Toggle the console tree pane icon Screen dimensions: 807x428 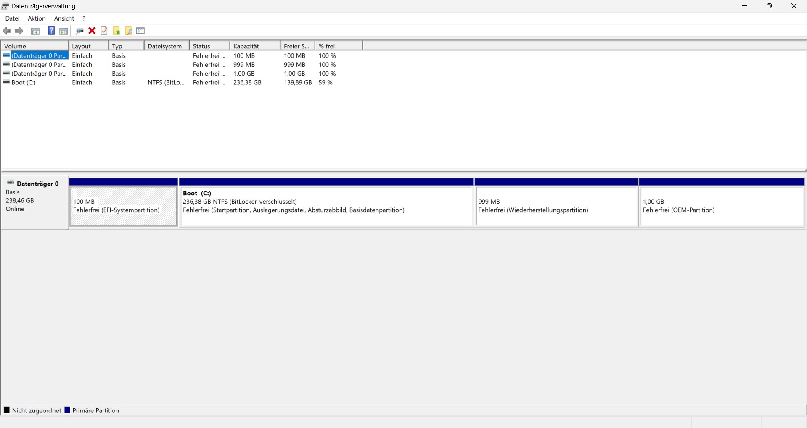[x=35, y=31]
